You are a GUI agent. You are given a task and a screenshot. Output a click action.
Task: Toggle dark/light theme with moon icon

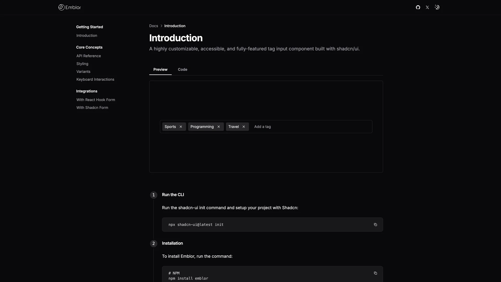437,7
